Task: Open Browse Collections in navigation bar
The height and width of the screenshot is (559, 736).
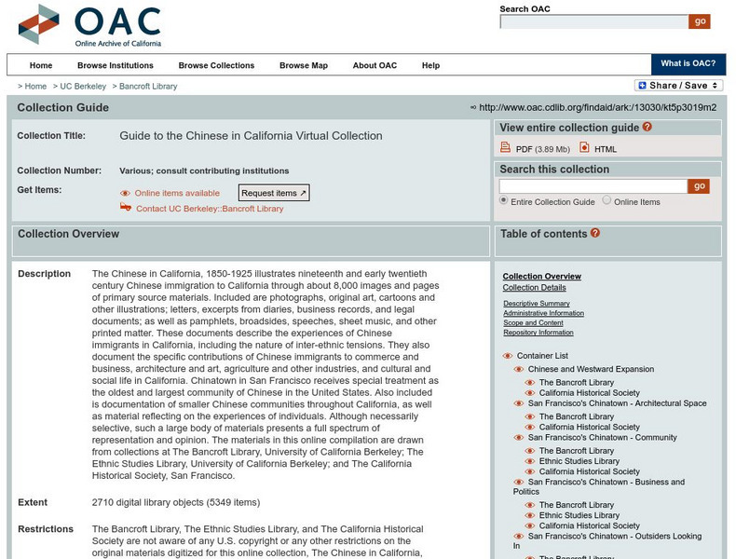Action: click(216, 65)
